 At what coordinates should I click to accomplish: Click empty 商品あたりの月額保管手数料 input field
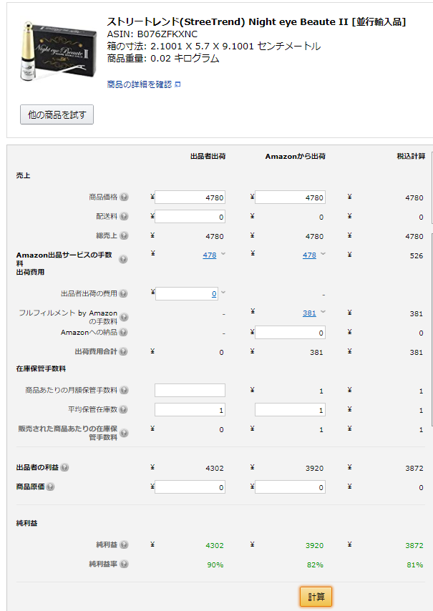190,390
